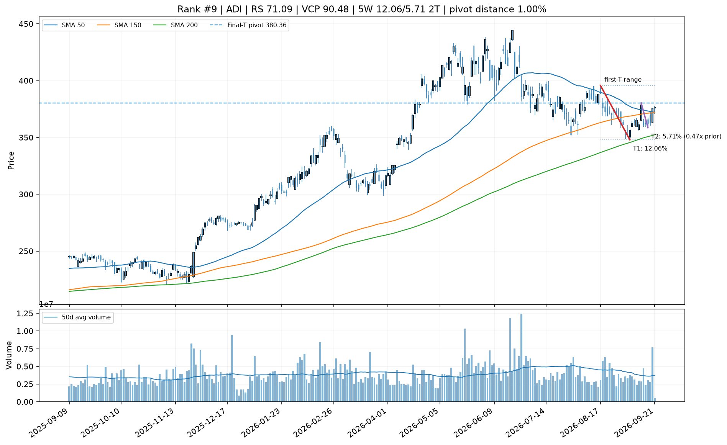Click the 250 price tick label
This screenshot has height=445, width=727.
(x=26, y=251)
